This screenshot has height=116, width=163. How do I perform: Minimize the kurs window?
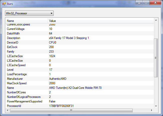pyautogui.click(x=139, y=3)
